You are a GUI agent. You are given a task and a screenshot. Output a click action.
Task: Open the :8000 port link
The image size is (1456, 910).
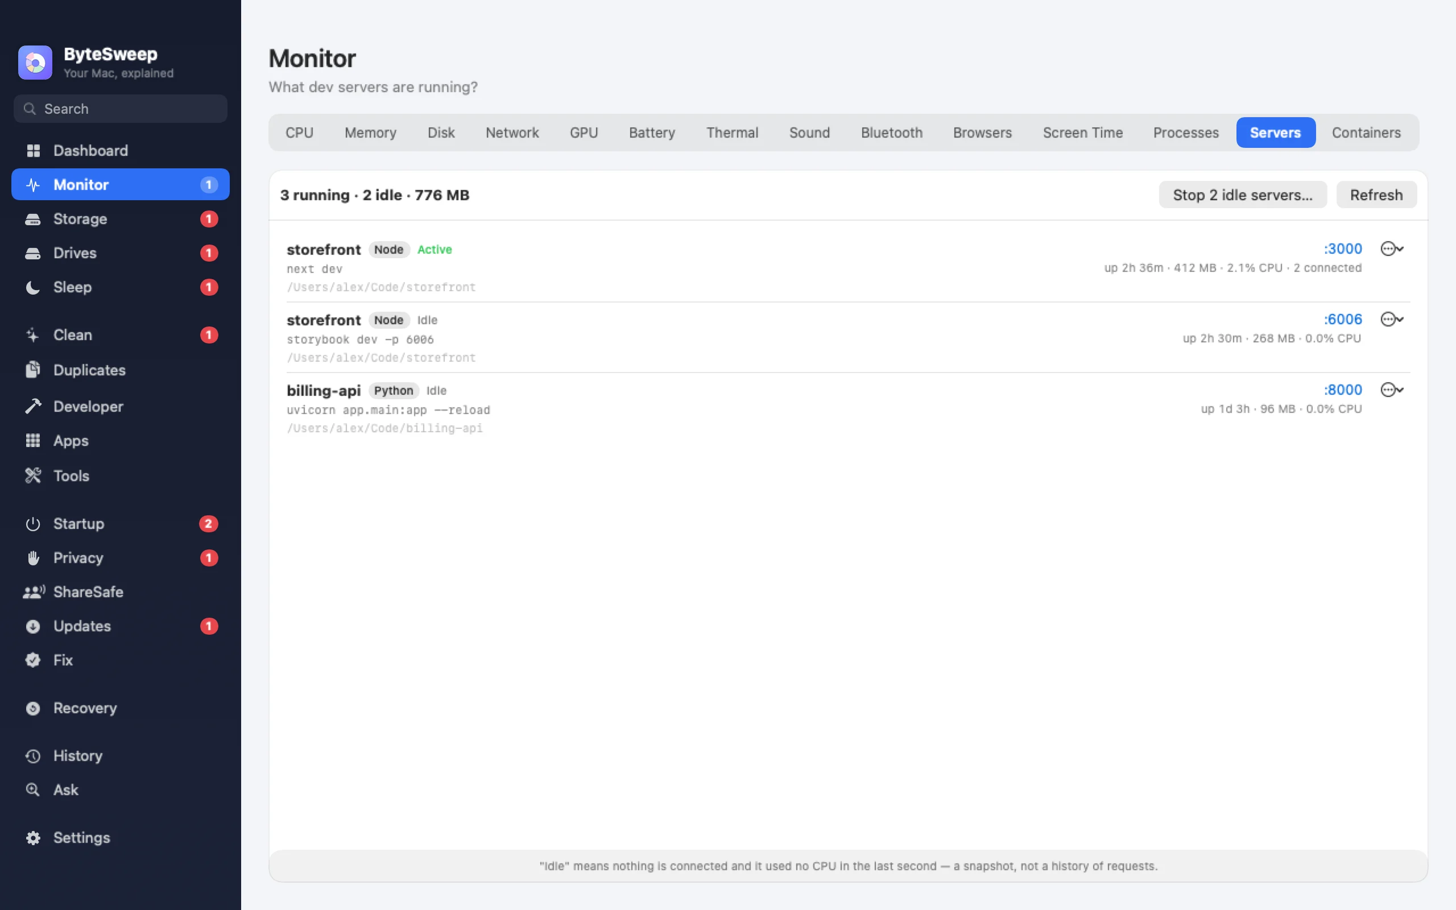pyautogui.click(x=1342, y=390)
